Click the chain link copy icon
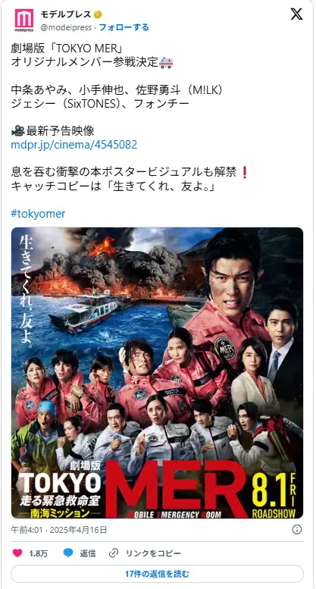The image size is (316, 589). pos(114,553)
